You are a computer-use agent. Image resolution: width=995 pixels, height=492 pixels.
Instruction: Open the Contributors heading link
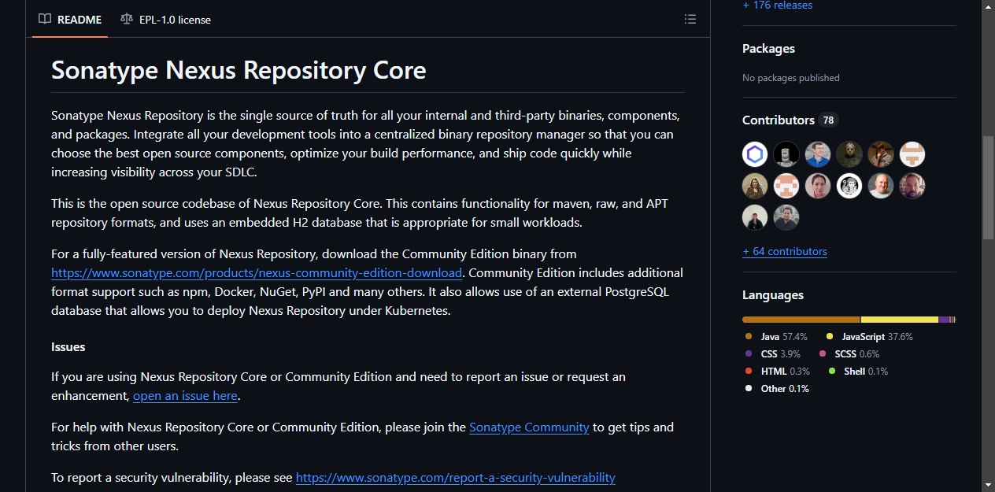pos(779,120)
